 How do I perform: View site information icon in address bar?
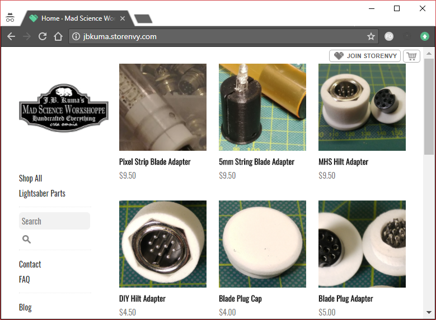(76, 36)
